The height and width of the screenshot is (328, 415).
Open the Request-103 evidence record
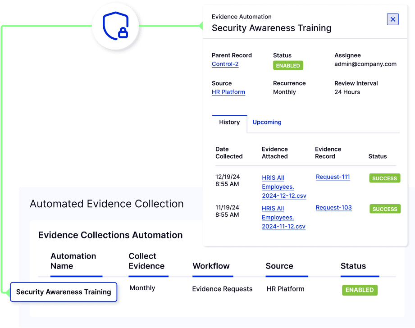click(333, 207)
